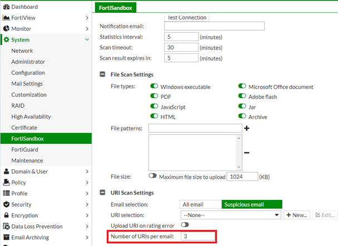Click the Domain & User person icon

pos(6,172)
